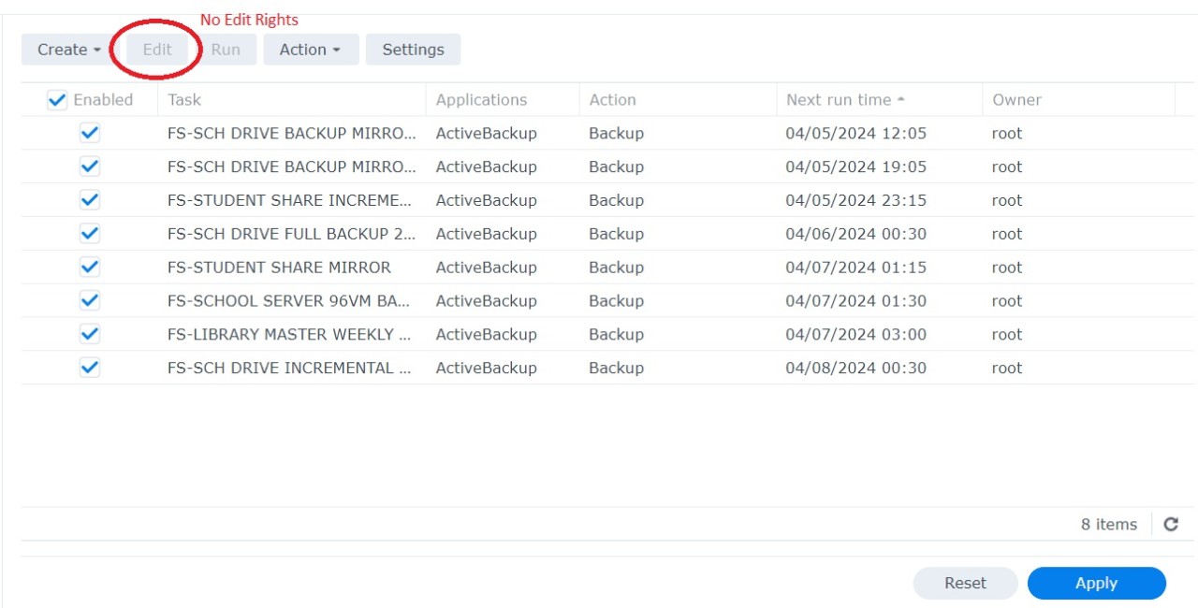Image resolution: width=1198 pixels, height=608 pixels.
Task: Click the Reset button
Action: (965, 583)
